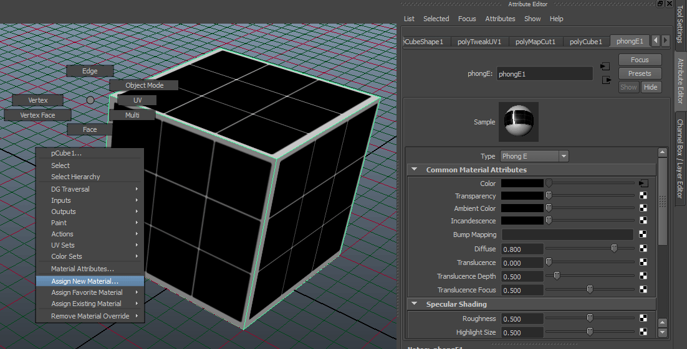Click the Ambient Color swatch
Viewport: 687px width, 349px height.
(x=522, y=208)
